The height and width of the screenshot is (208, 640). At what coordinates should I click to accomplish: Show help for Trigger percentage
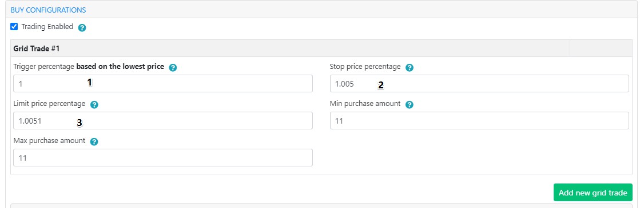[x=173, y=68]
